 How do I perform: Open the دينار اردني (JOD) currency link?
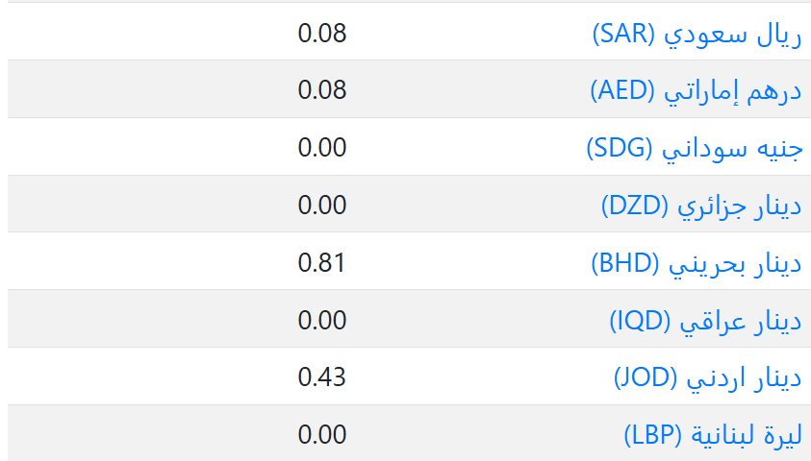coord(707,377)
